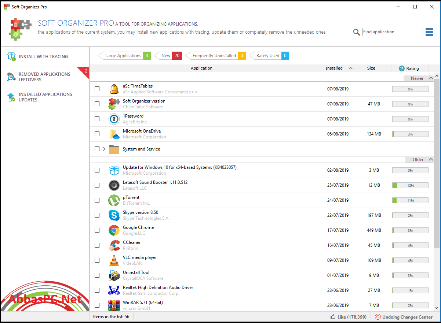Image resolution: width=441 pixels, height=323 pixels.
Task: Check the Letasoft Sound Booster checkbox
Action: pyautogui.click(x=97, y=185)
